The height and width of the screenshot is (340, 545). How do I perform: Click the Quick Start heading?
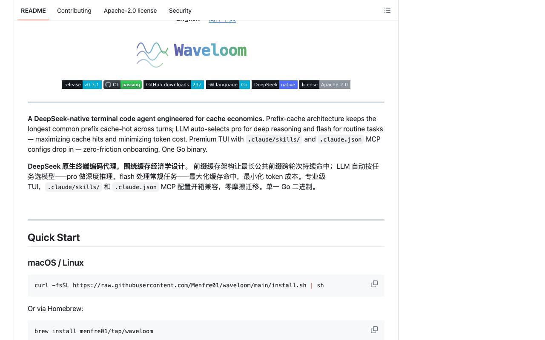coord(54,238)
